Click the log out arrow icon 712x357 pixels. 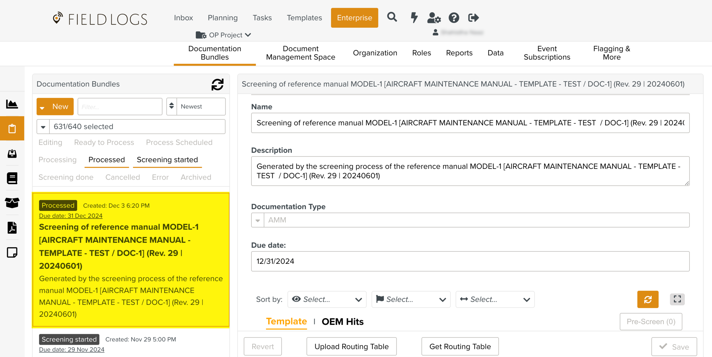point(473,18)
